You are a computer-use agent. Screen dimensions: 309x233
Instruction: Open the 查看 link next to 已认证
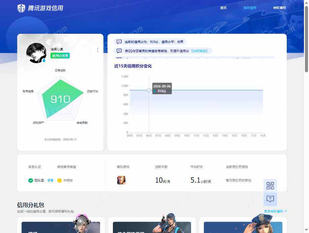click(51, 180)
